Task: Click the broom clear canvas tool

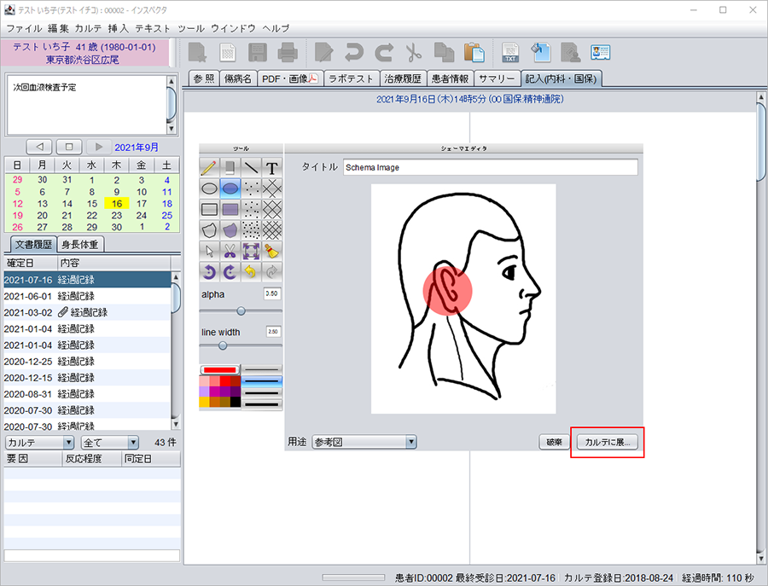Action: [x=272, y=251]
